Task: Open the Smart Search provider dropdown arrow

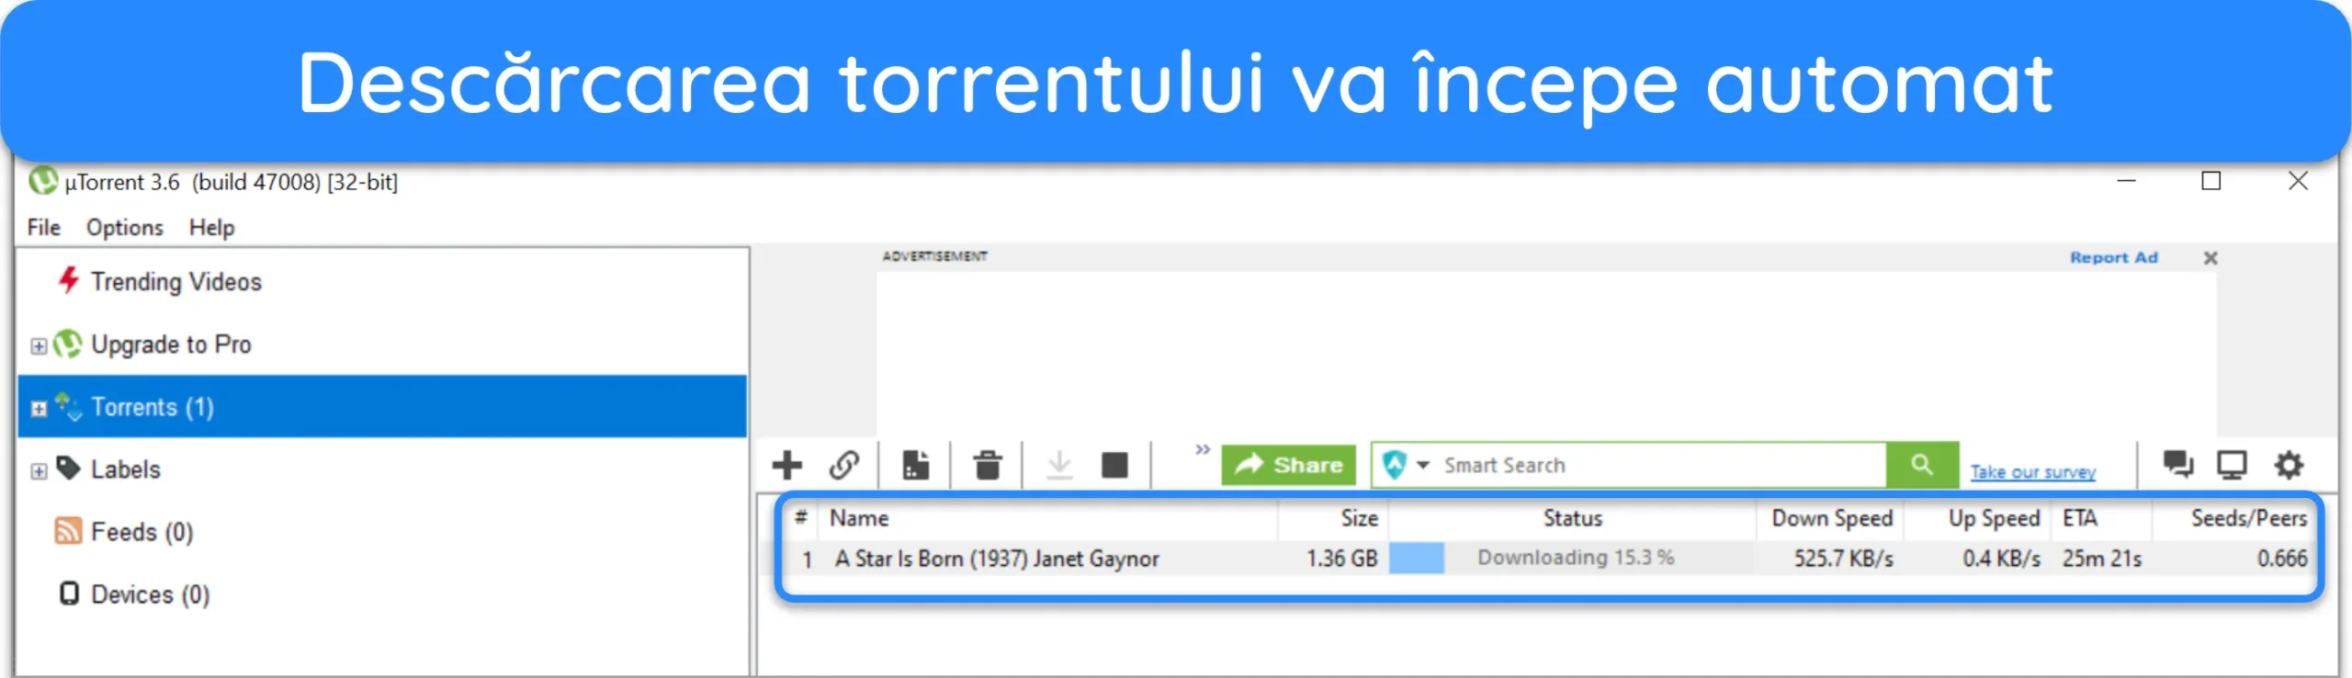Action: [x=1422, y=465]
